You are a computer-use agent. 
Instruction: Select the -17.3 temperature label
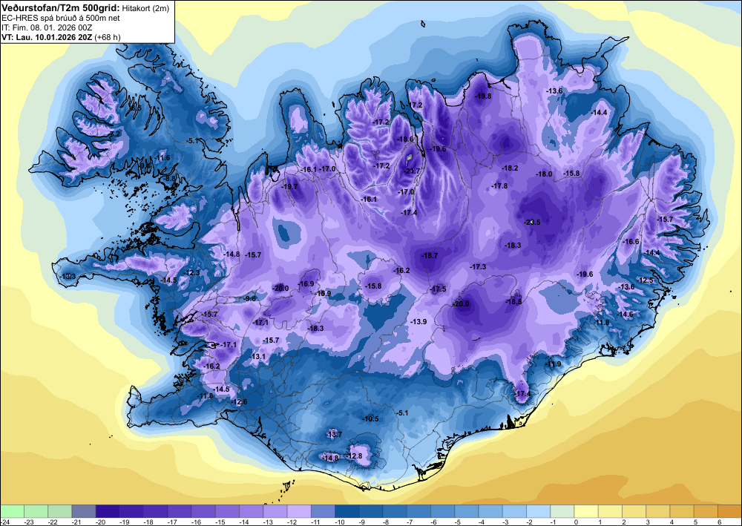(x=478, y=267)
